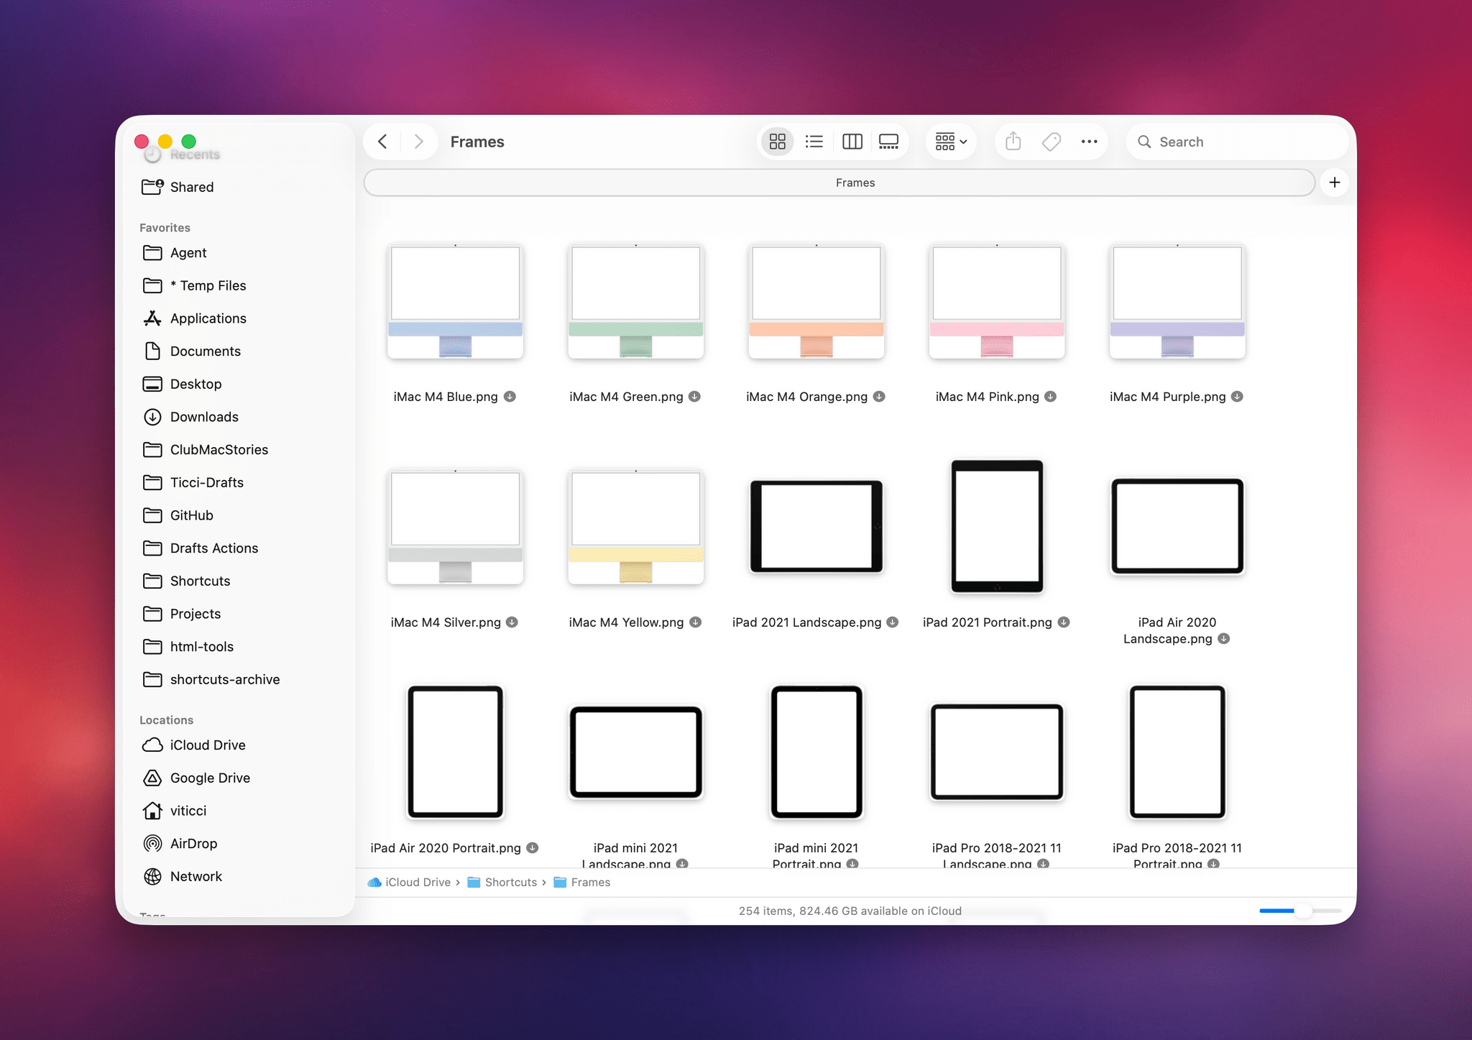1472x1040 pixels.
Task: Go back using the back arrow
Action: click(382, 142)
